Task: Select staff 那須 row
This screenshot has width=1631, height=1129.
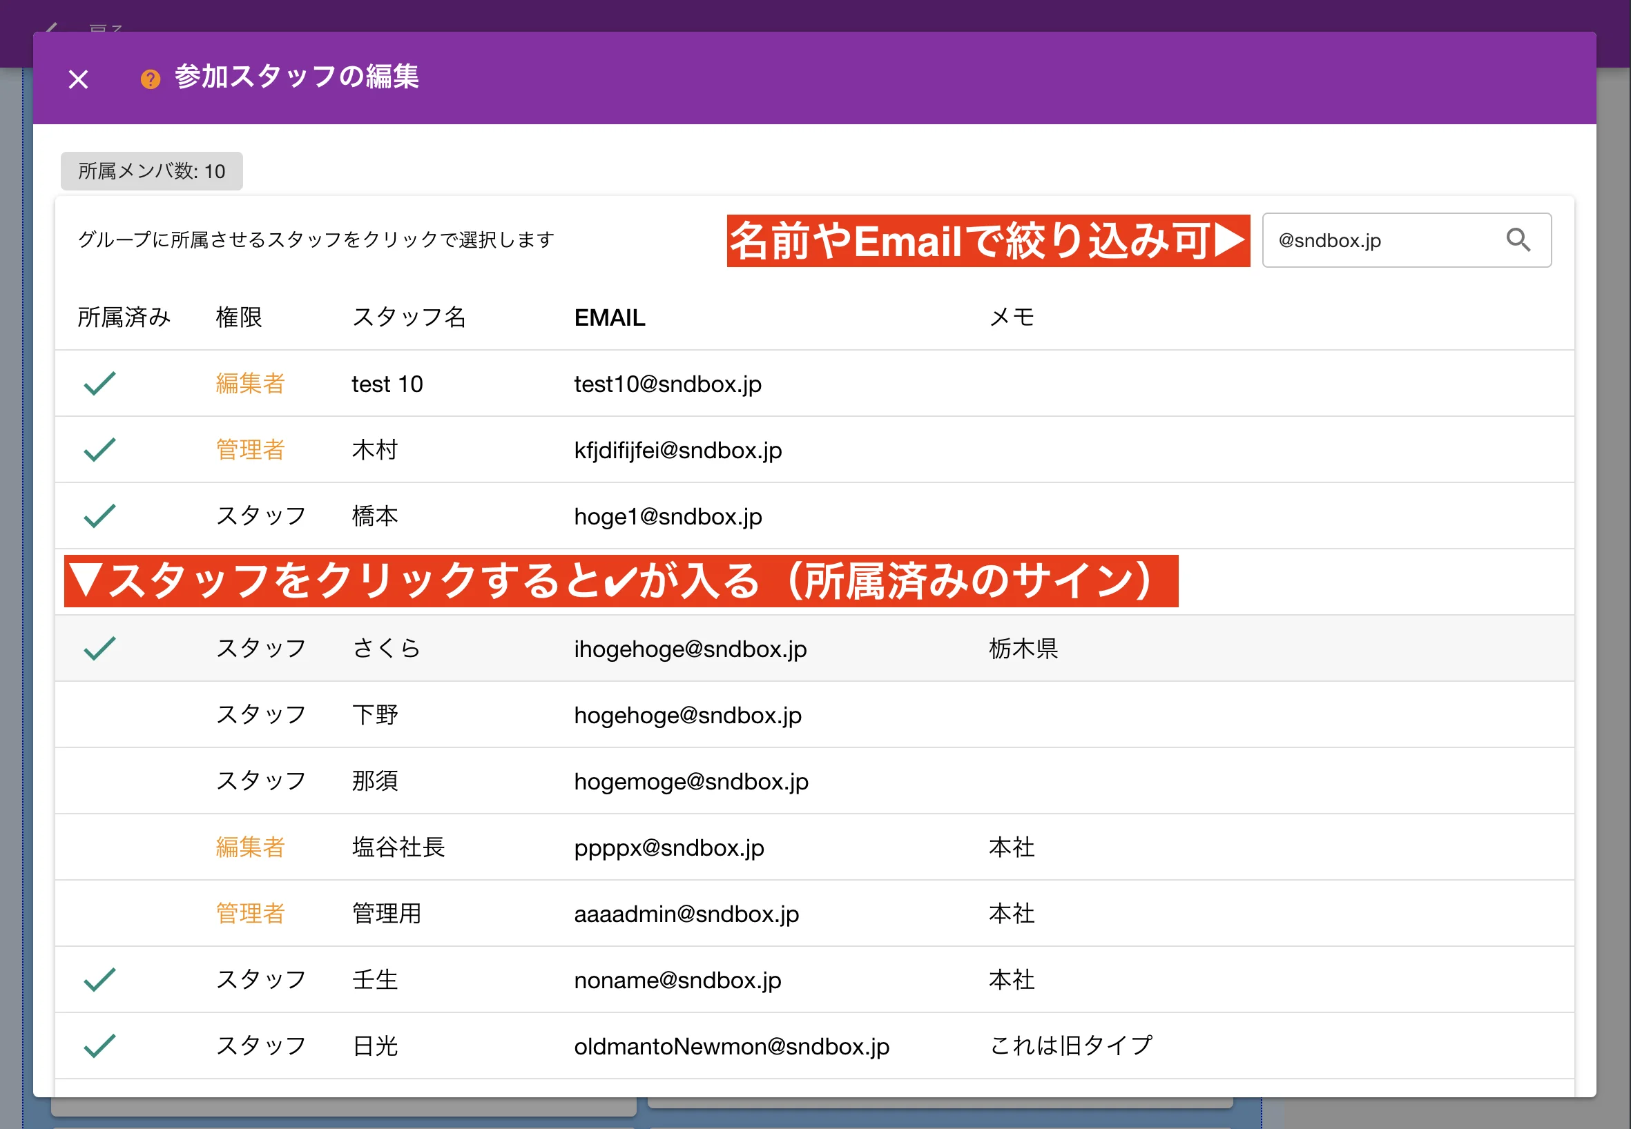Action: 375,781
